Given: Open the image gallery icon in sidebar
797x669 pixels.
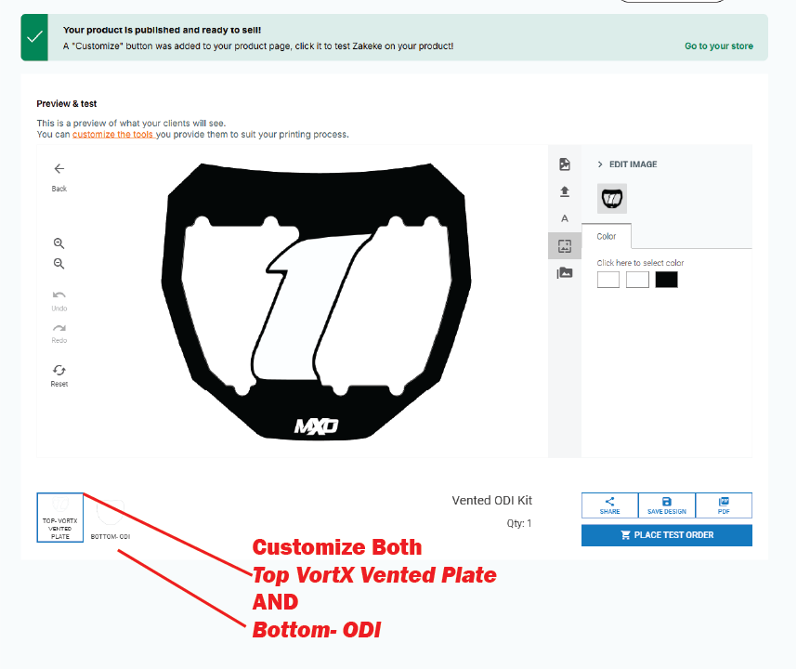Looking at the screenshot, I should 565,273.
